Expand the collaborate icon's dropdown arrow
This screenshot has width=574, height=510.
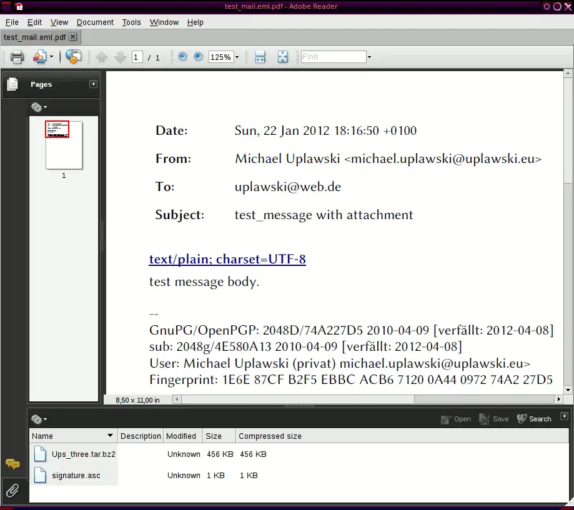(x=51, y=57)
